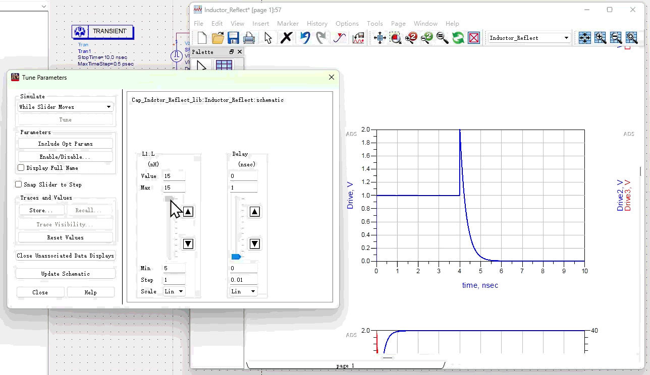This screenshot has width=650, height=375.
Task: Click the Delay Max input field
Action: coord(244,188)
